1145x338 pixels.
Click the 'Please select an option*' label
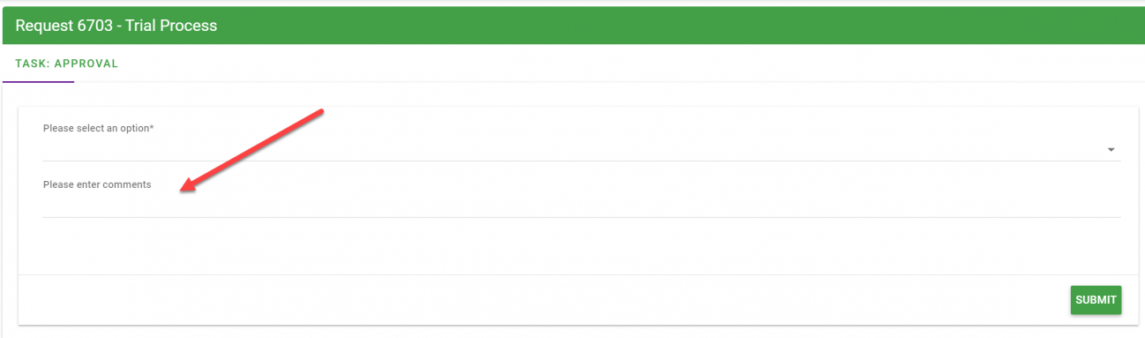pos(98,129)
